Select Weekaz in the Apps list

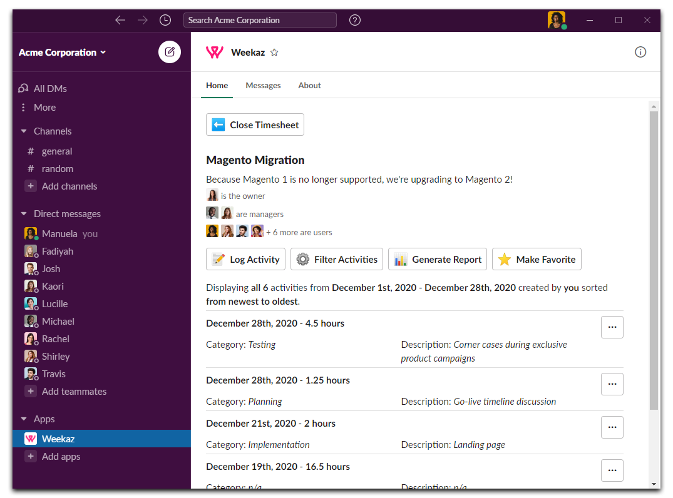coord(101,439)
